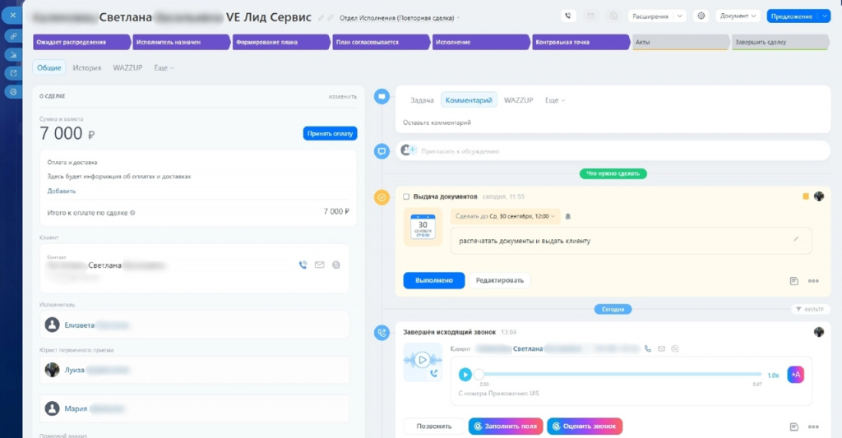
Task: Open the deadline dropdown Сделать до Ср, 30 сентября
Action: tap(505, 216)
